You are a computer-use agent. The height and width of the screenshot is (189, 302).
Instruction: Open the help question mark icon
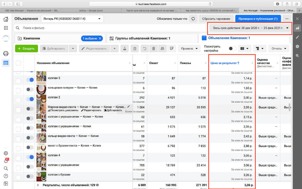click(x=6, y=176)
